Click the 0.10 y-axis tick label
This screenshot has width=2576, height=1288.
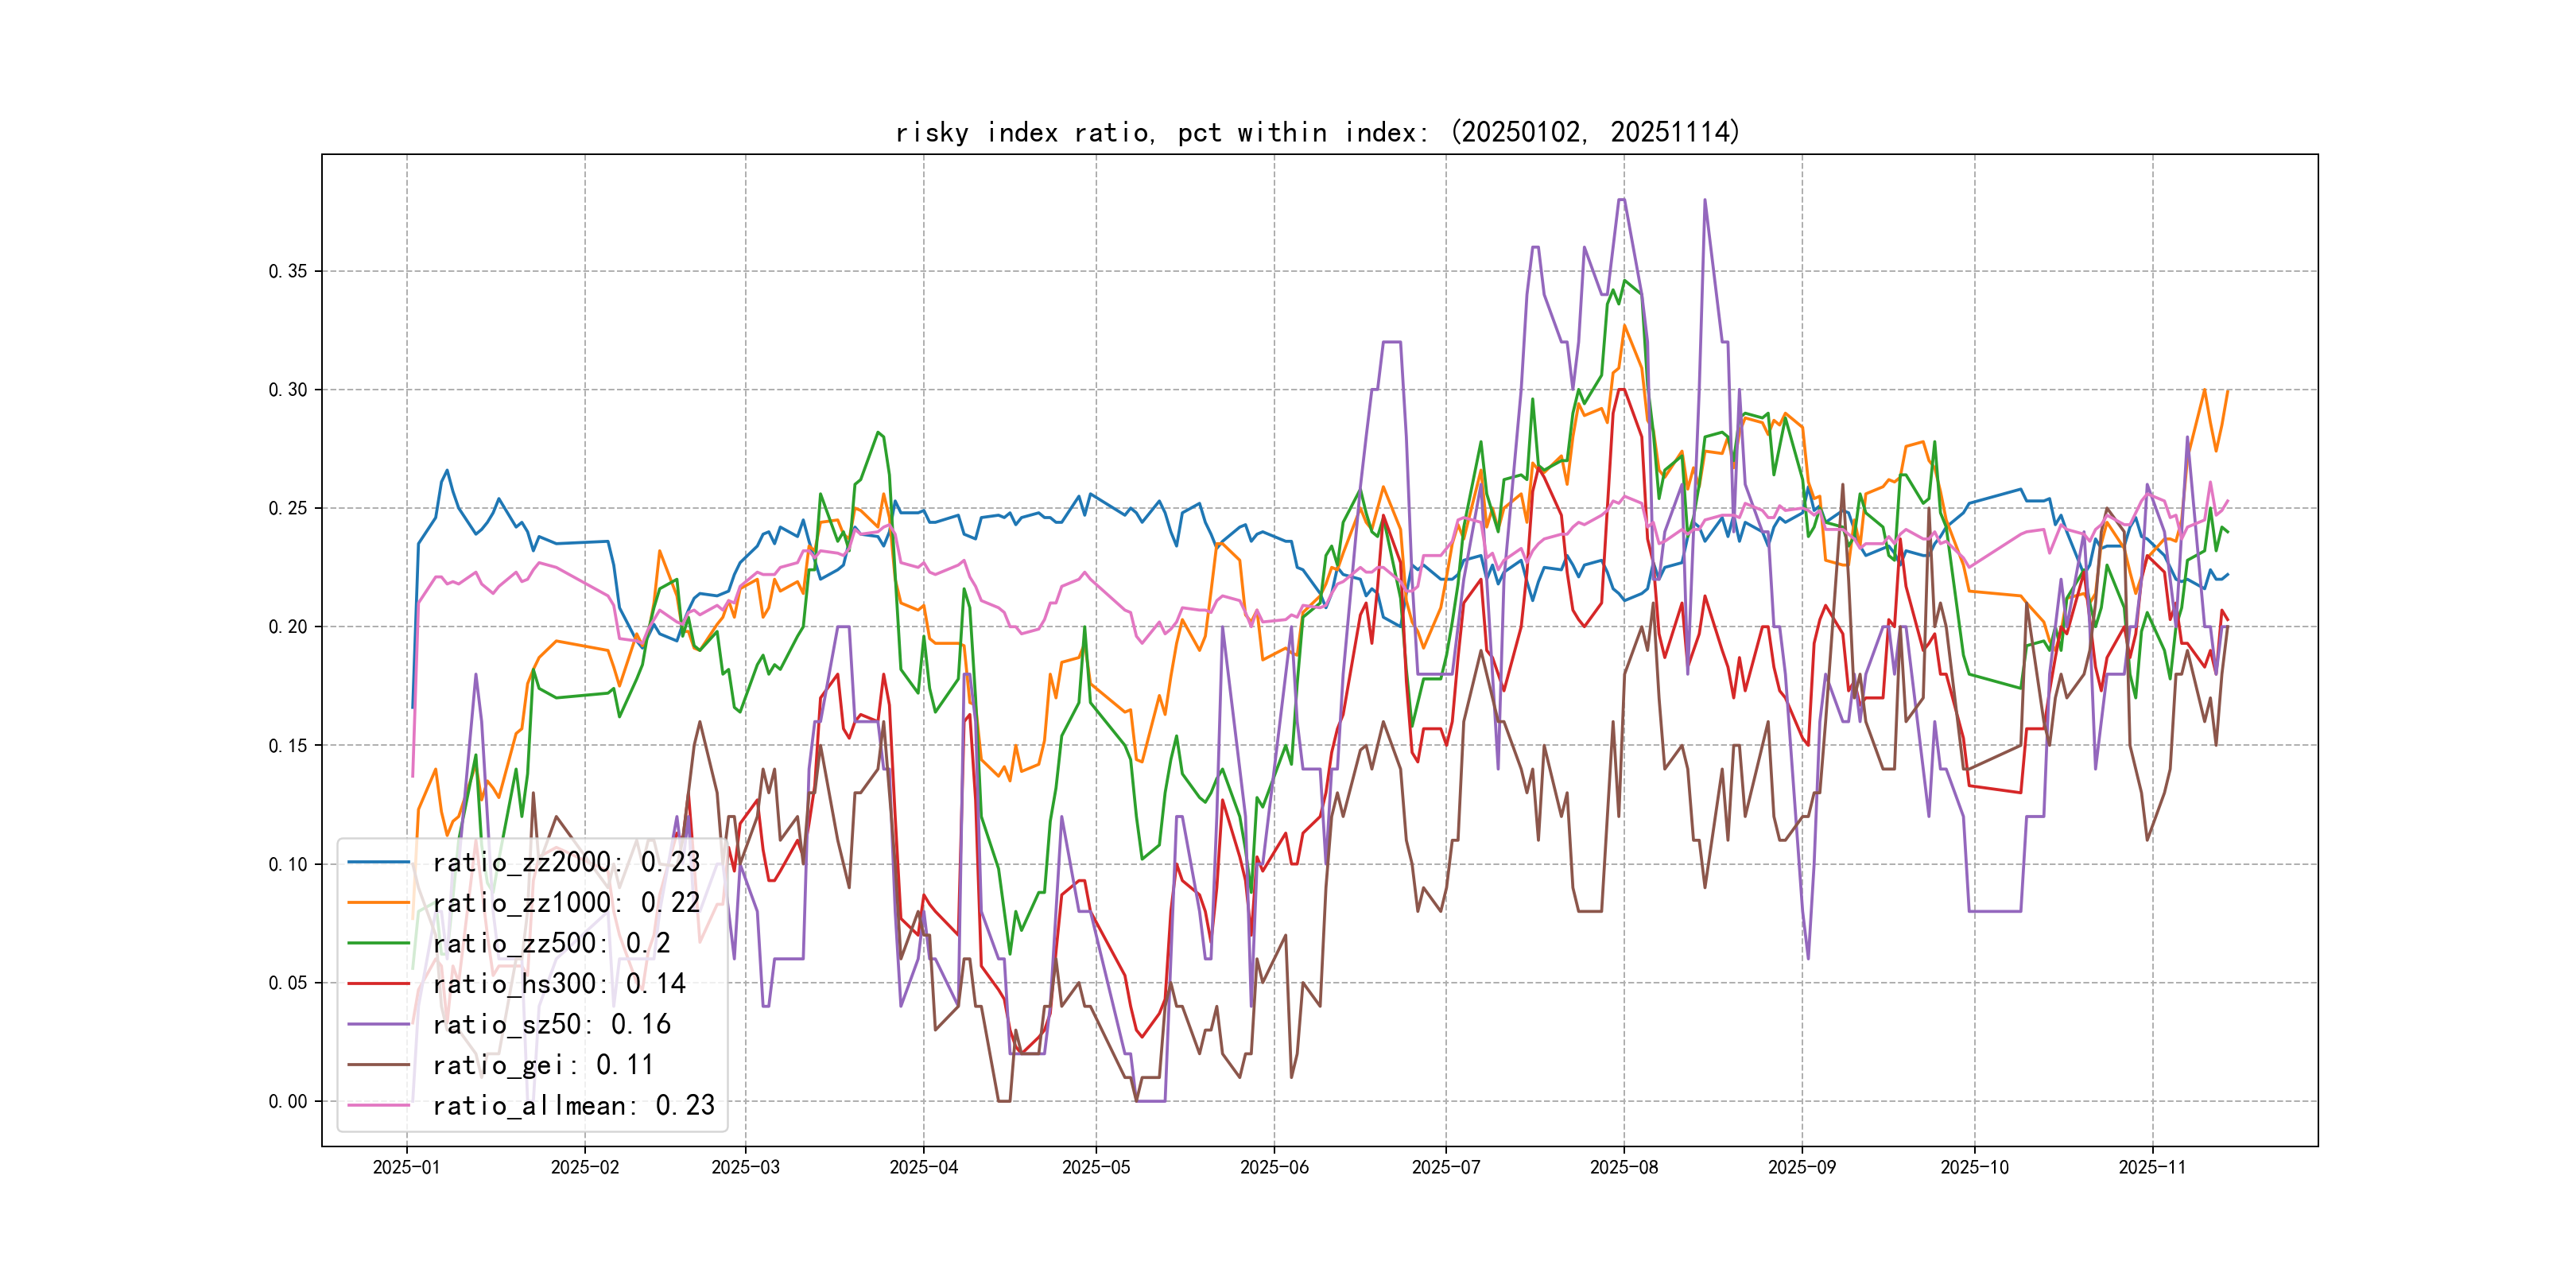pyautogui.click(x=288, y=864)
